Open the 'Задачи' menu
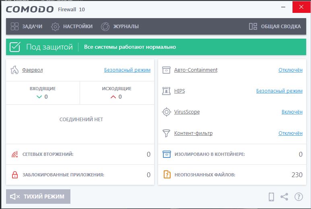Viewport: 311px width, 209px height. tap(27, 27)
